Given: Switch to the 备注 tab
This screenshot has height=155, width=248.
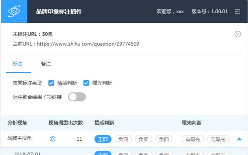Looking at the screenshot, I should 46,64.
